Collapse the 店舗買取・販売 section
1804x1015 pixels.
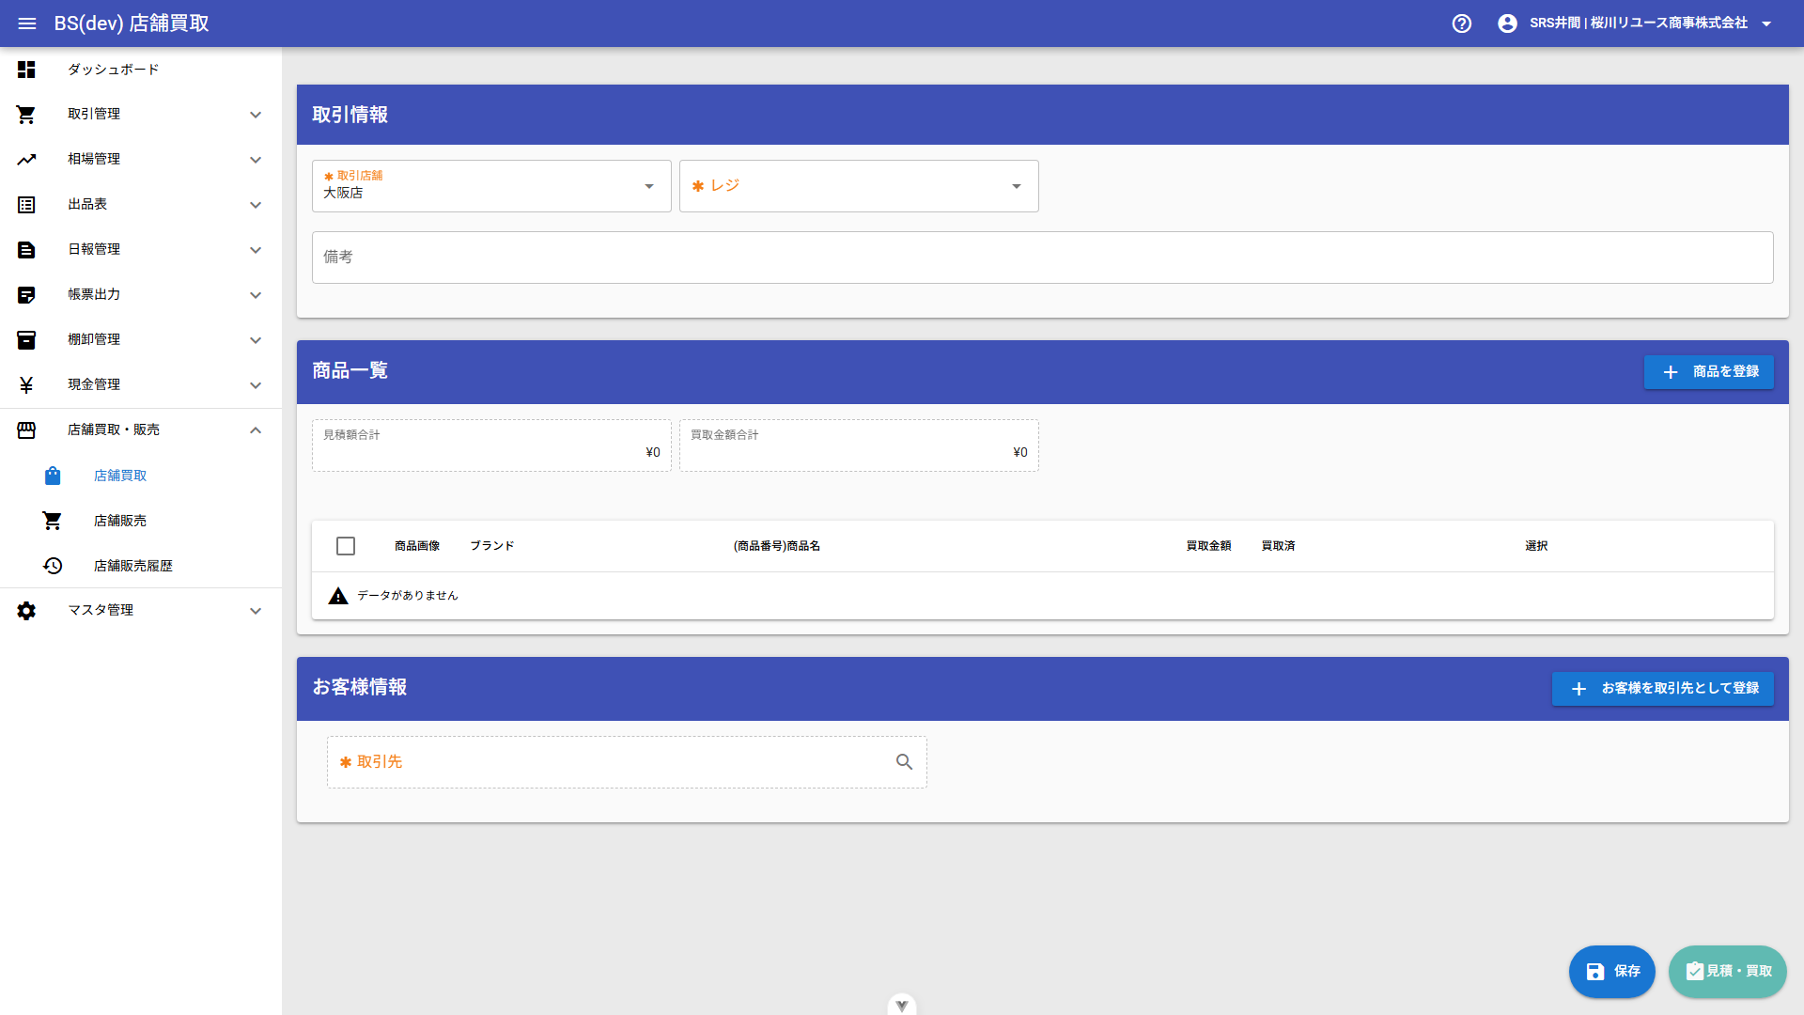click(x=141, y=430)
